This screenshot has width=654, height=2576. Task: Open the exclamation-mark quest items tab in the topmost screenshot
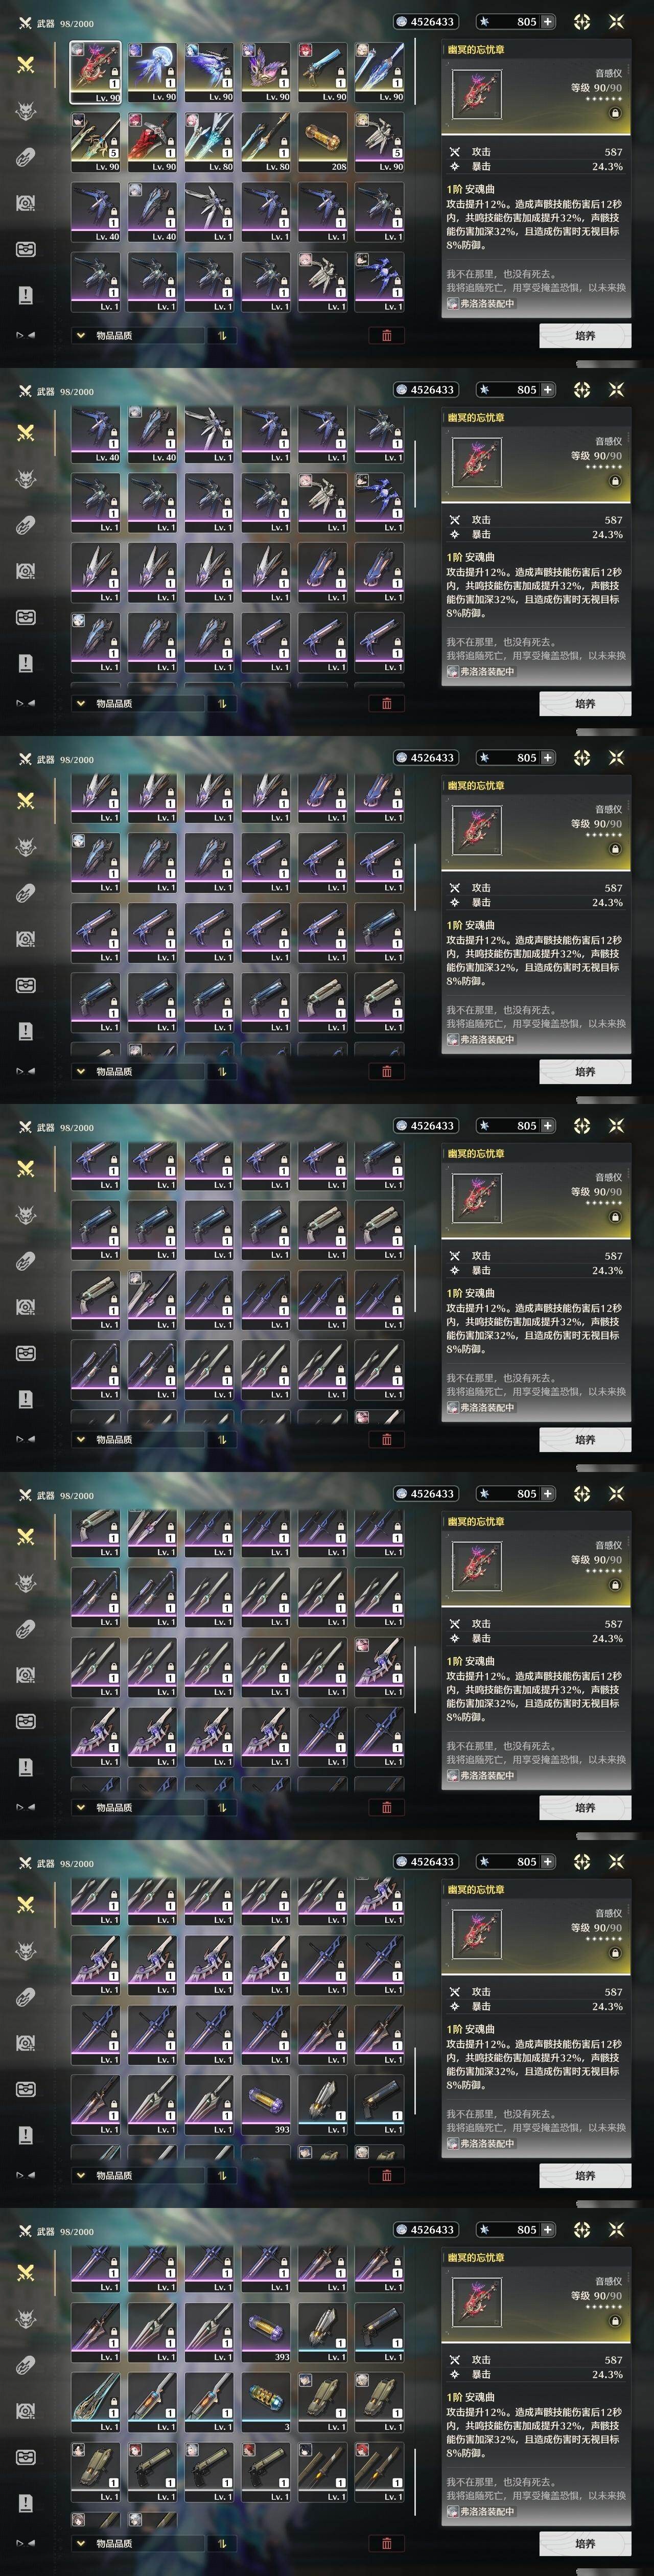(26, 295)
